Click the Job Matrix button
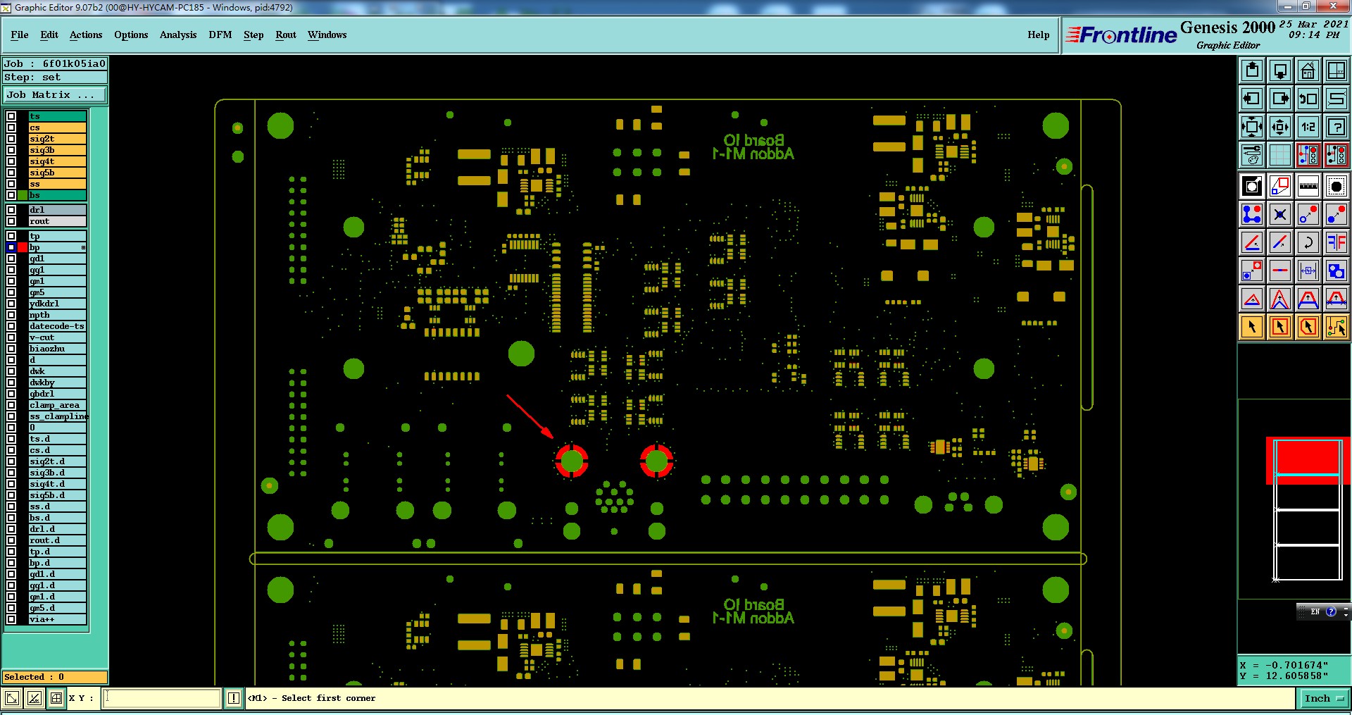1352x715 pixels. [x=55, y=94]
